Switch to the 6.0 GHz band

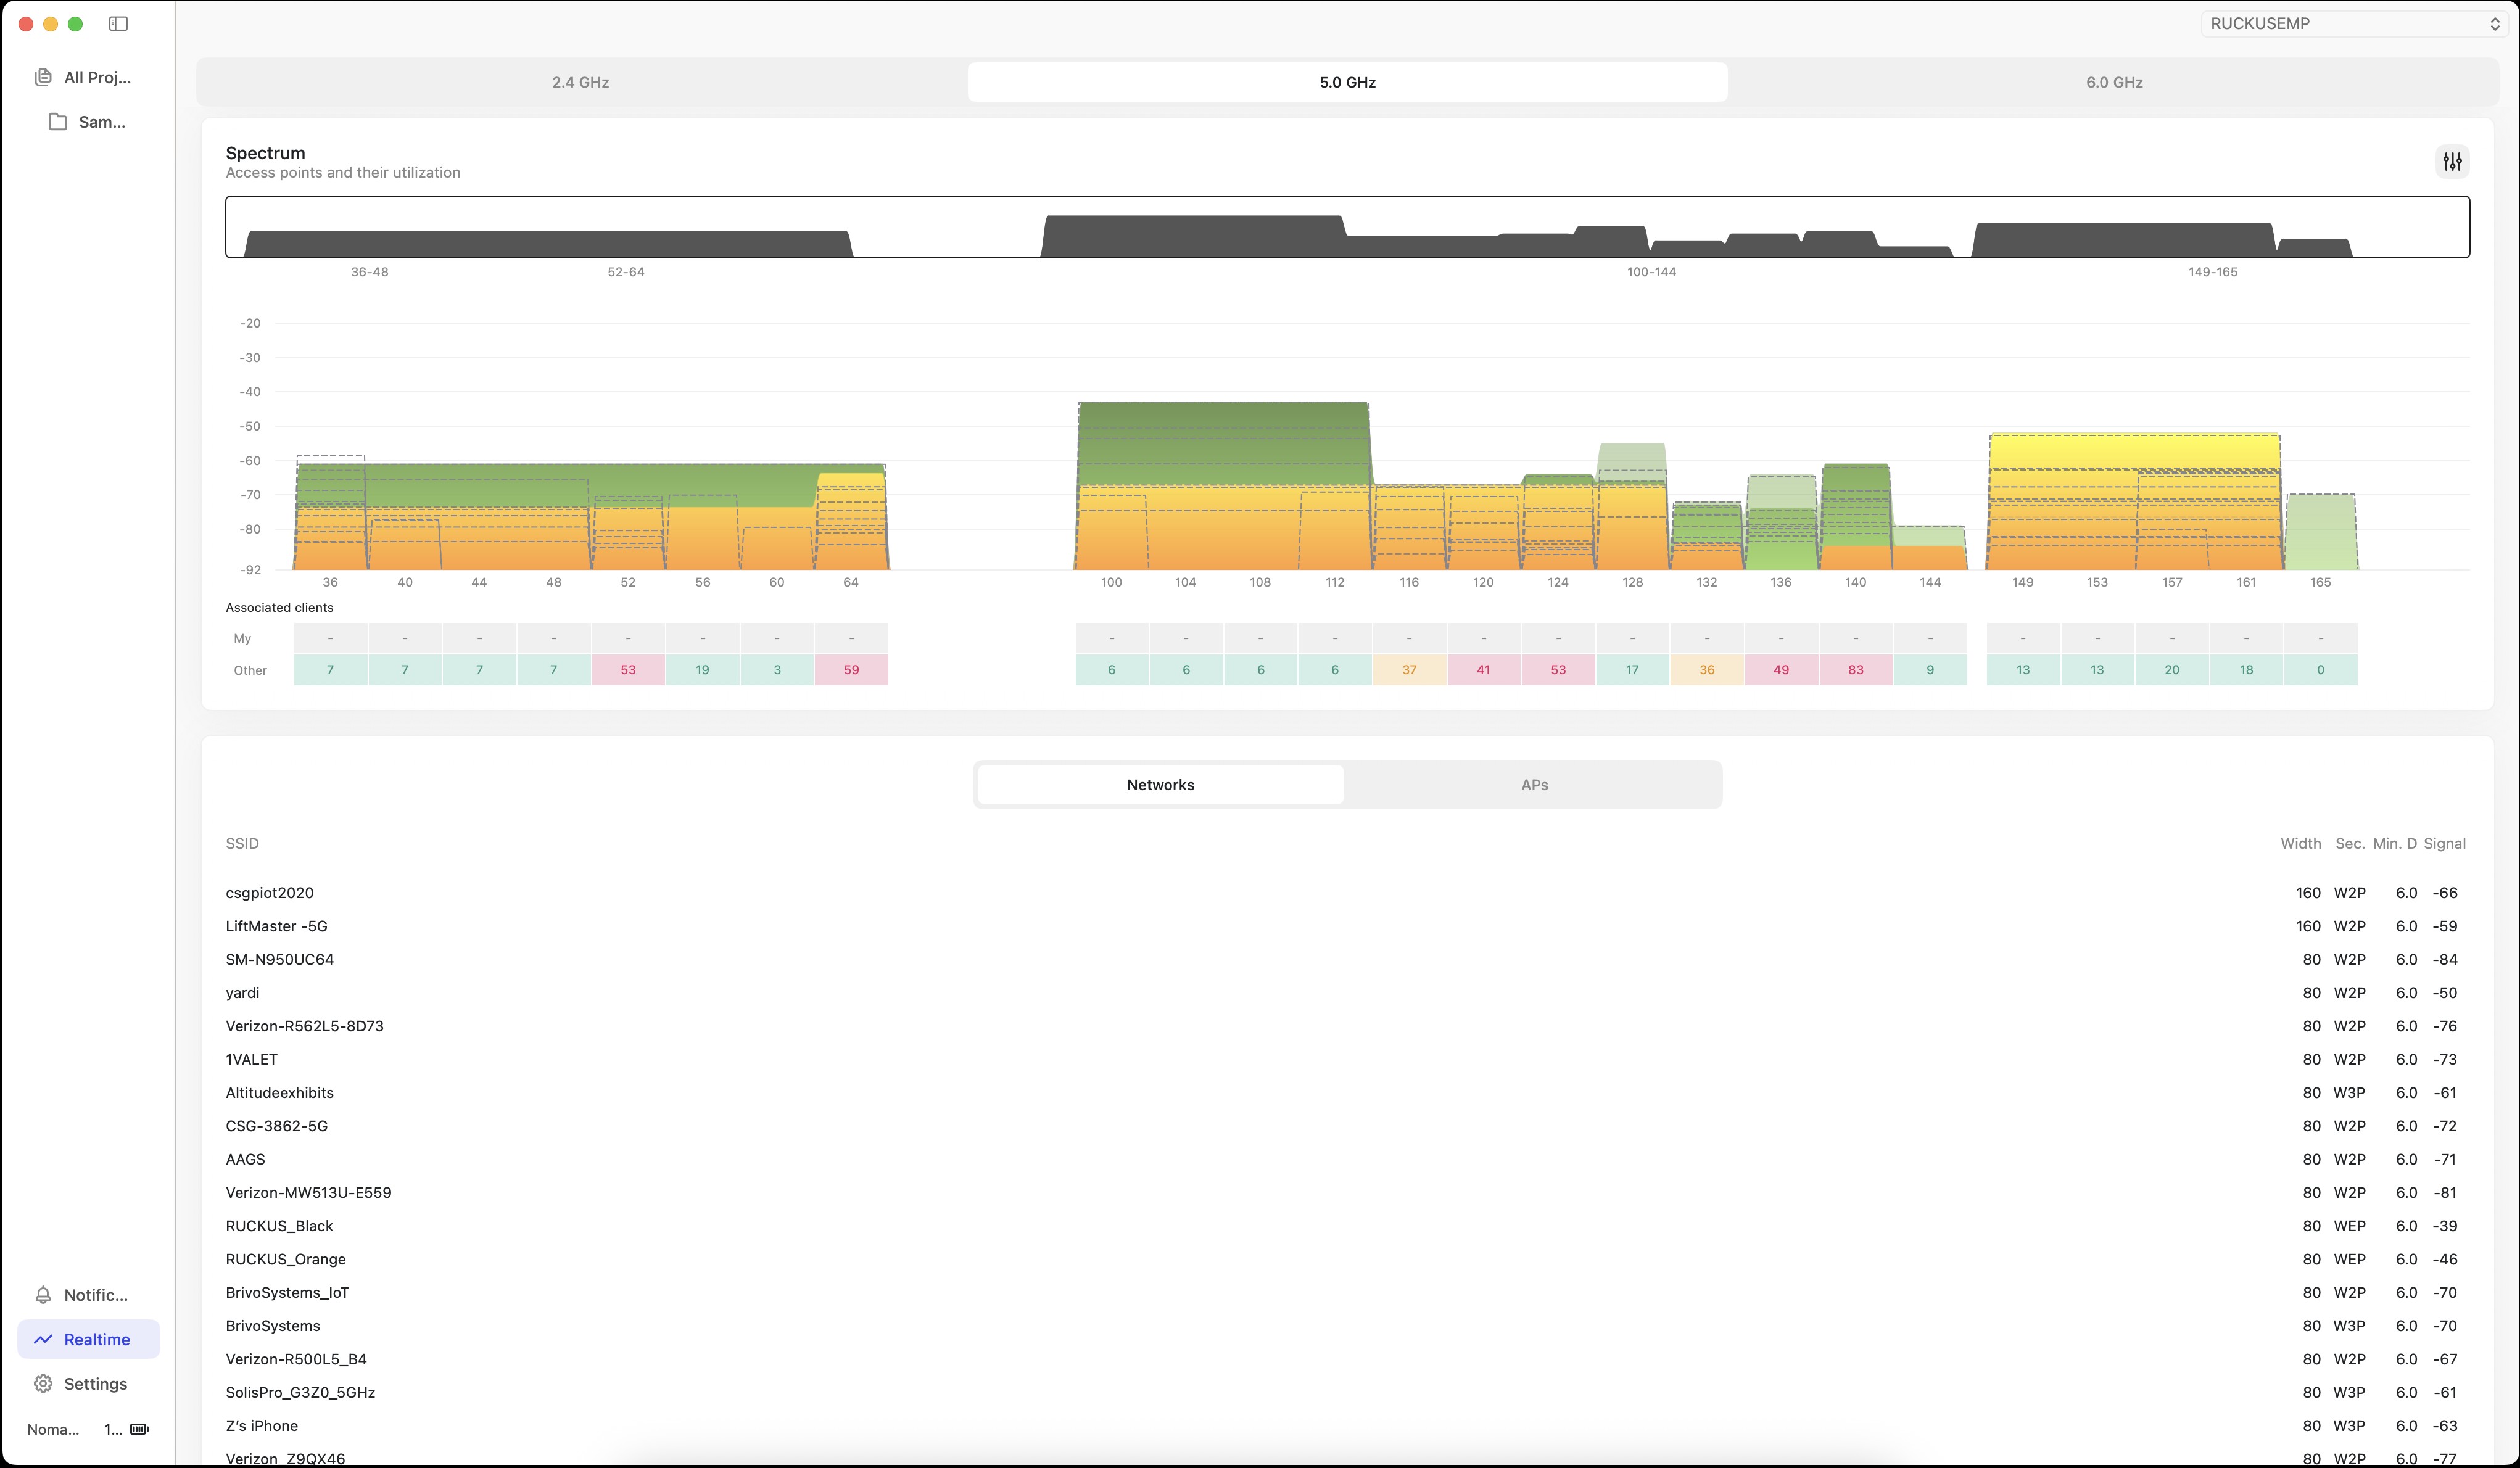point(2113,82)
